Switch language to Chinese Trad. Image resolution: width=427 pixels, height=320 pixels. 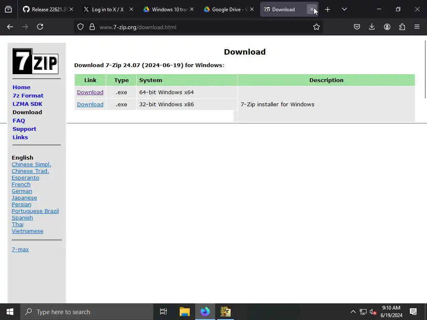pyautogui.click(x=30, y=171)
